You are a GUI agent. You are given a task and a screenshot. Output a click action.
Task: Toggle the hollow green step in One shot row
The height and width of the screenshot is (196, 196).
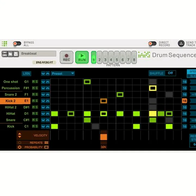click(87, 82)
